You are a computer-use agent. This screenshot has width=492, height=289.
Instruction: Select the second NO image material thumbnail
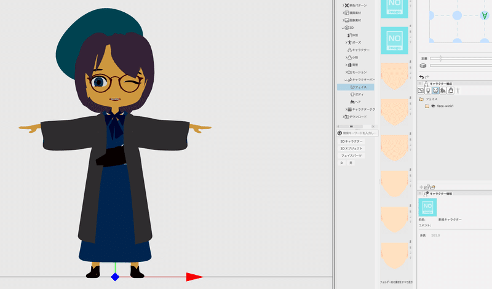tap(394, 41)
